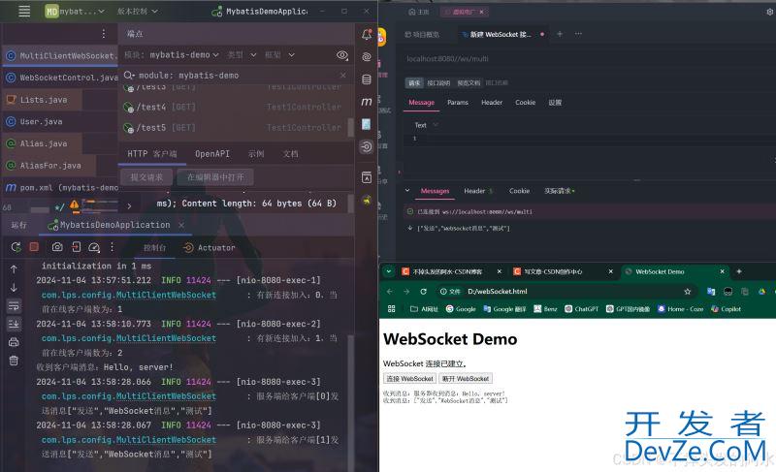Click the 断开 WebSocket button

coord(466,379)
